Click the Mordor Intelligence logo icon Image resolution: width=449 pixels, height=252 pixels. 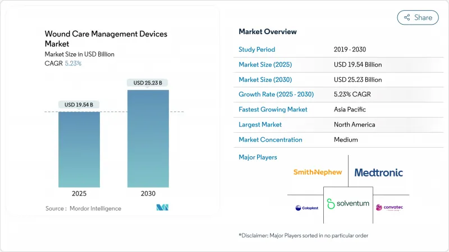[163, 208]
